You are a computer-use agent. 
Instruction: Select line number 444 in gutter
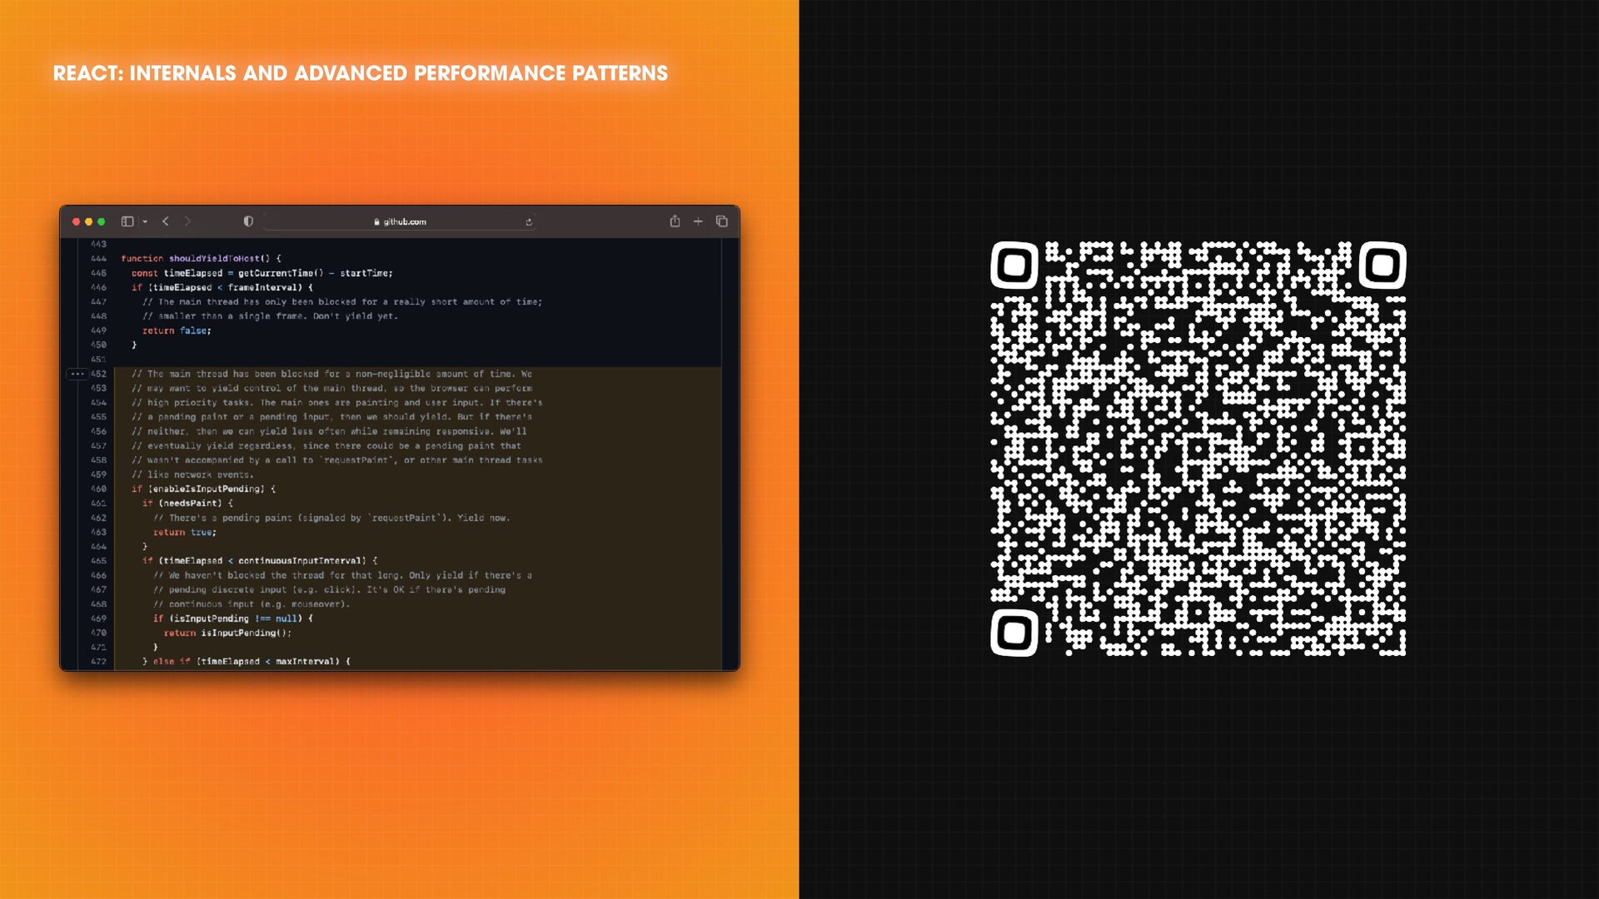98,259
